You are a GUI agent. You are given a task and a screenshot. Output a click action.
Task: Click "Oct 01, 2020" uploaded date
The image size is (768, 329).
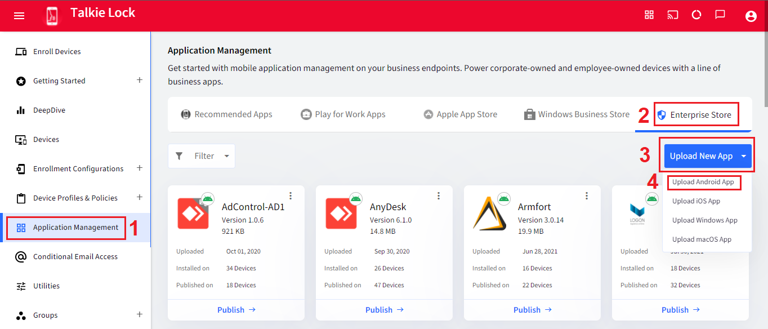(243, 252)
